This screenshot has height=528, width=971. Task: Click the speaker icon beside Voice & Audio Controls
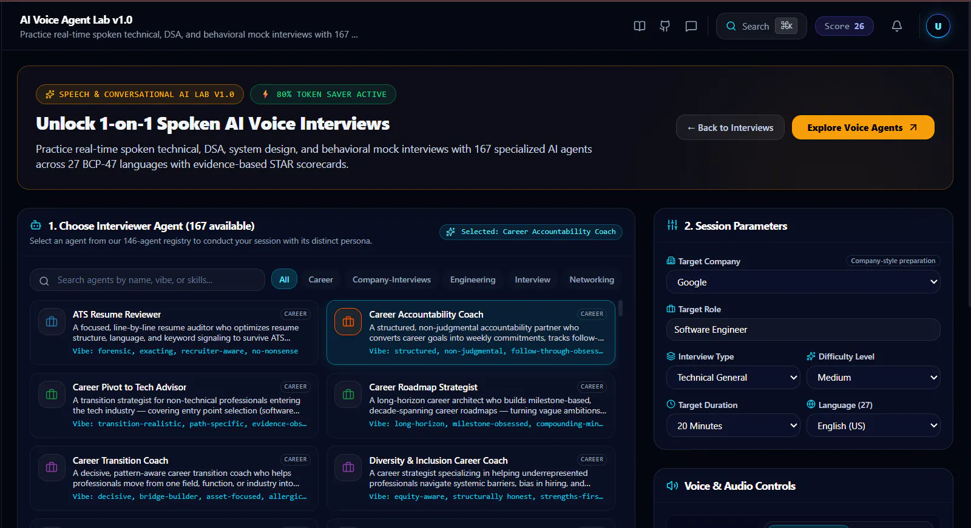coord(672,486)
